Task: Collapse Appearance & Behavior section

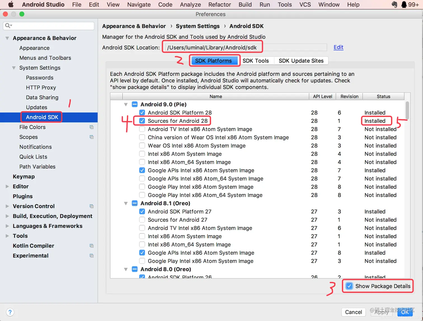Action: click(x=7, y=38)
